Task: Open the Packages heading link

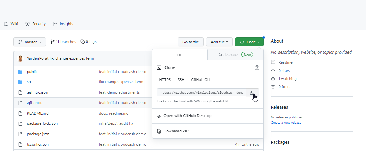Action: (x=280, y=142)
